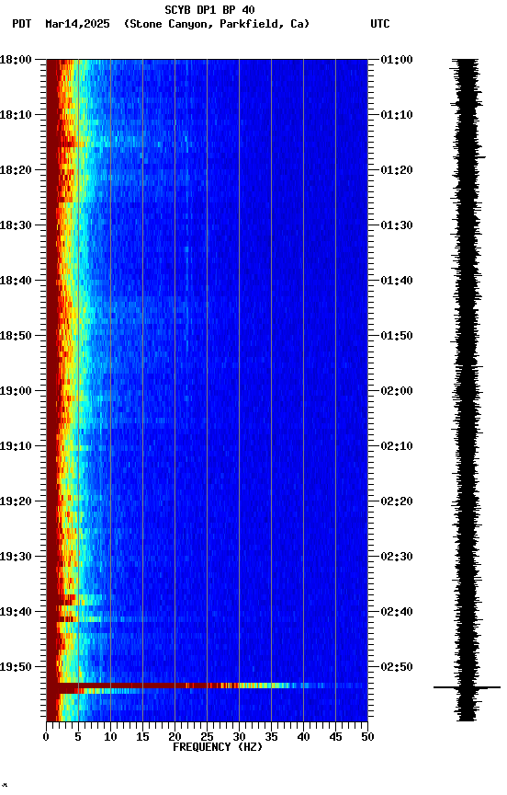
Task: Click the '02:50' UTC time label
Action: tap(397, 667)
